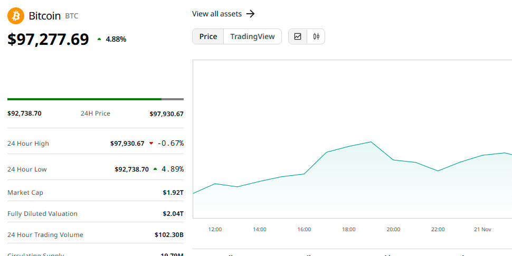The height and width of the screenshot is (256, 512).
Task: Click the 24 Hour High value $97,930.67
Action: [127, 144]
